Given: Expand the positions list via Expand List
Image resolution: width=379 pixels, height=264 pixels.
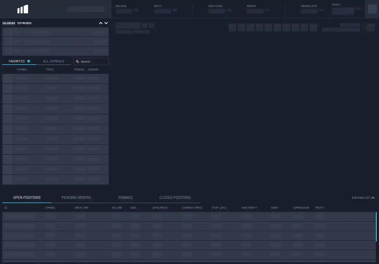Looking at the screenshot, I should pos(361,198).
